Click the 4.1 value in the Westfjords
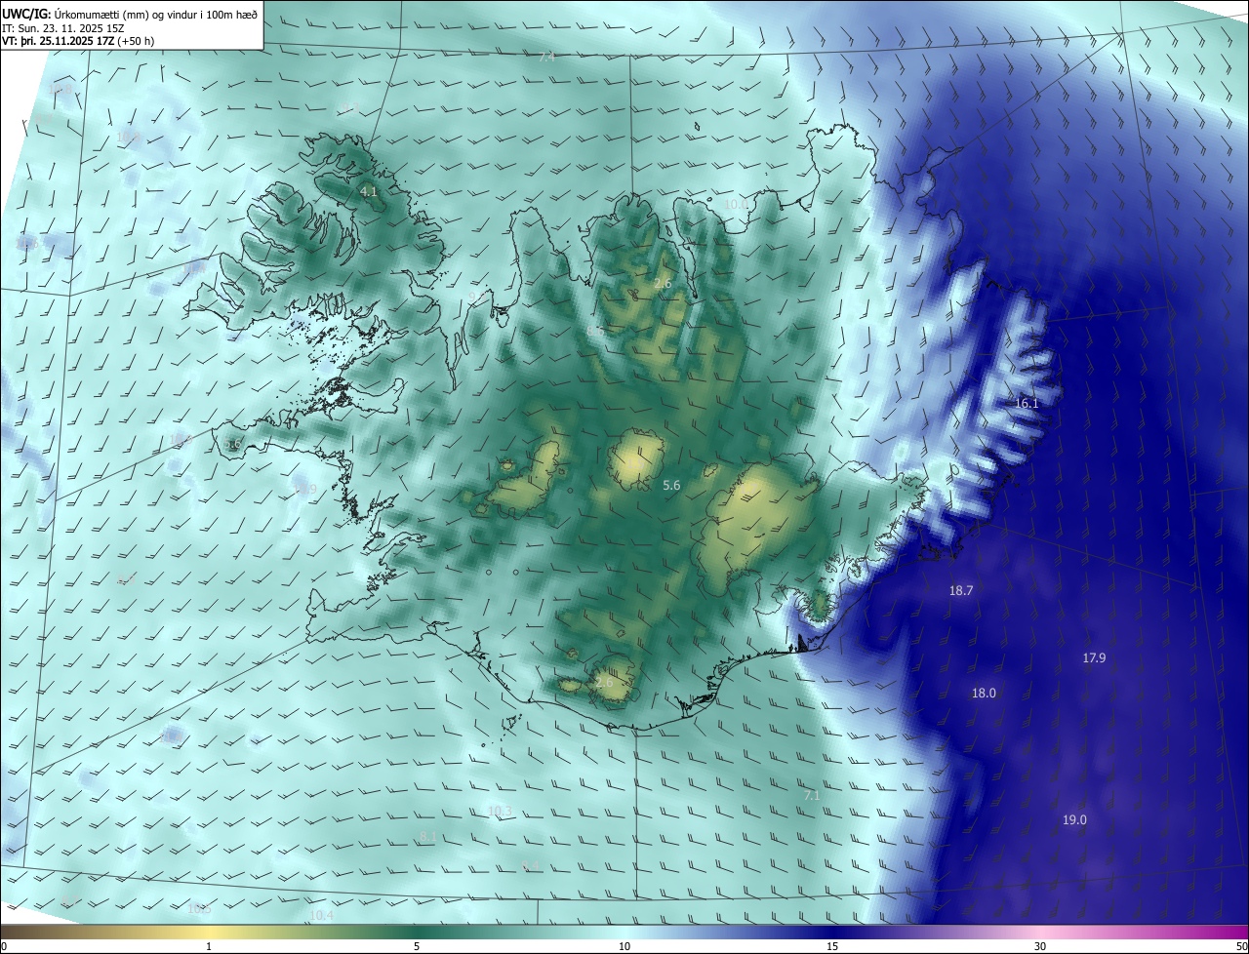 [x=368, y=192]
